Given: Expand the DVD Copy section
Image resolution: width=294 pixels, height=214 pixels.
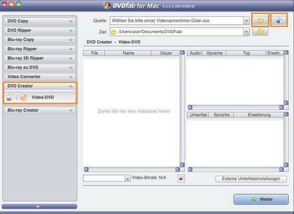Looking at the screenshot, I should [x=39, y=21].
